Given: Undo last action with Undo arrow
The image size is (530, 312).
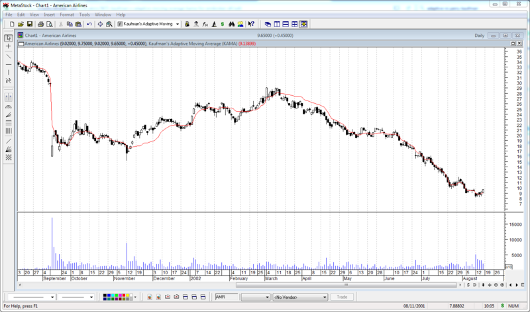Looking at the screenshot, I should pyautogui.click(x=89, y=24).
